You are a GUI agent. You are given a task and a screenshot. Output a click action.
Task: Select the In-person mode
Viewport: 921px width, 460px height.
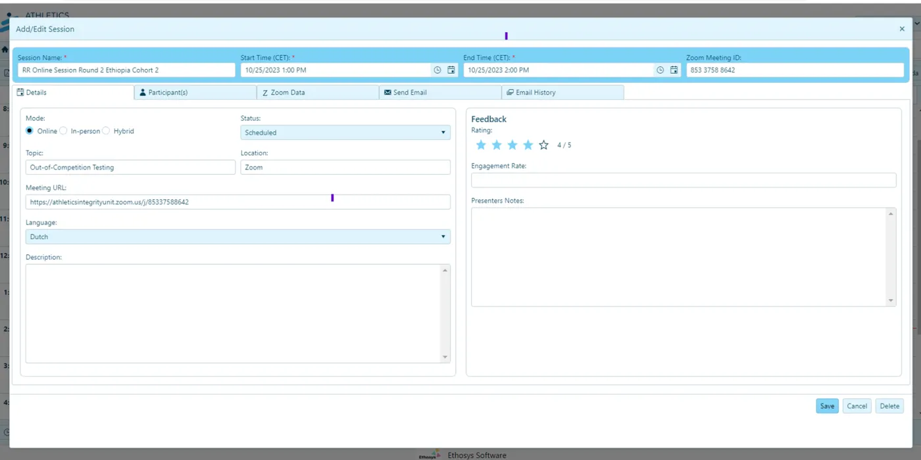pyautogui.click(x=63, y=131)
